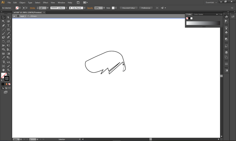Viewport: 236px width, 141px height.
Task: Activate the Fill box in toolbox
Action: pos(3,75)
